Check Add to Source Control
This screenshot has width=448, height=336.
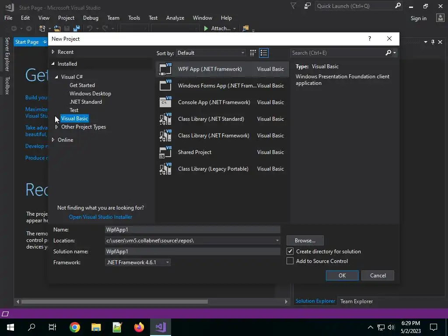click(290, 261)
